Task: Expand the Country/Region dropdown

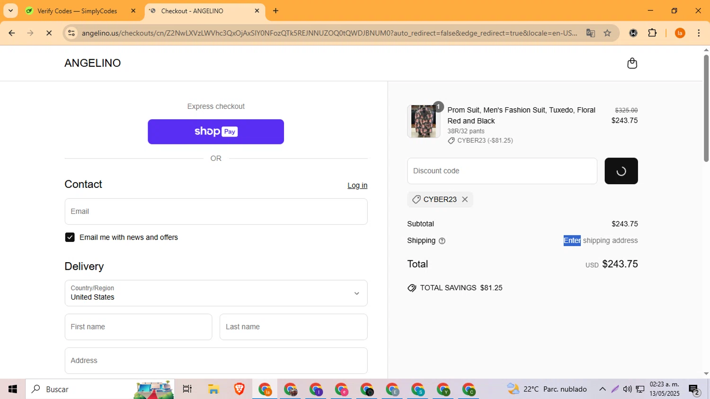Action: [216, 293]
